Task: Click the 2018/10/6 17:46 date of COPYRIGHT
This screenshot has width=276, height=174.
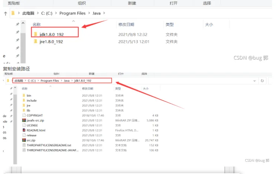Action: (93, 116)
